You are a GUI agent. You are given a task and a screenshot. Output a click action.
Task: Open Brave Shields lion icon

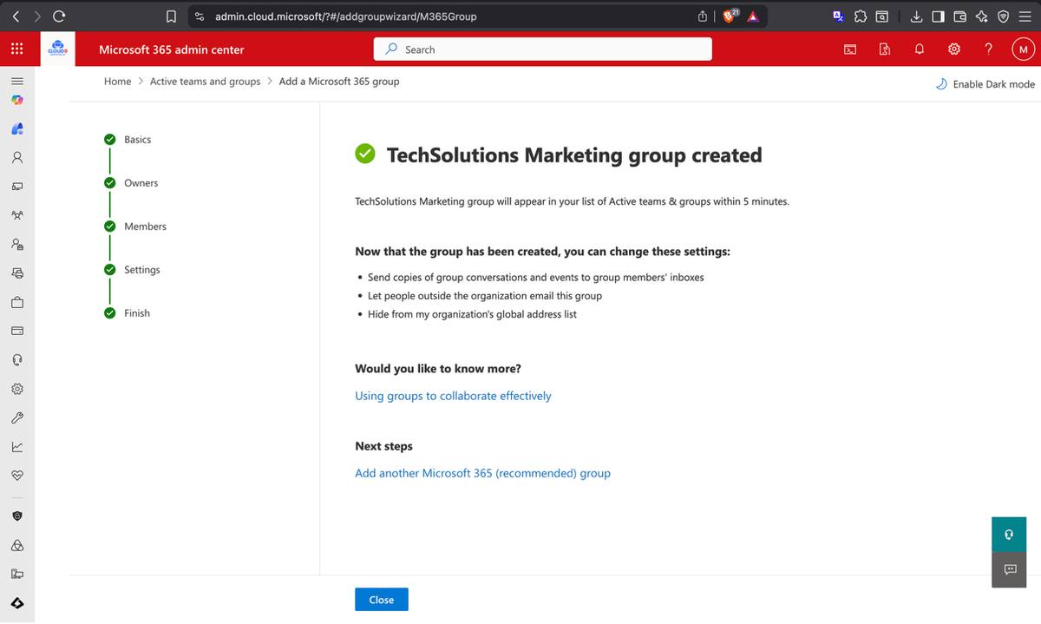pos(730,16)
